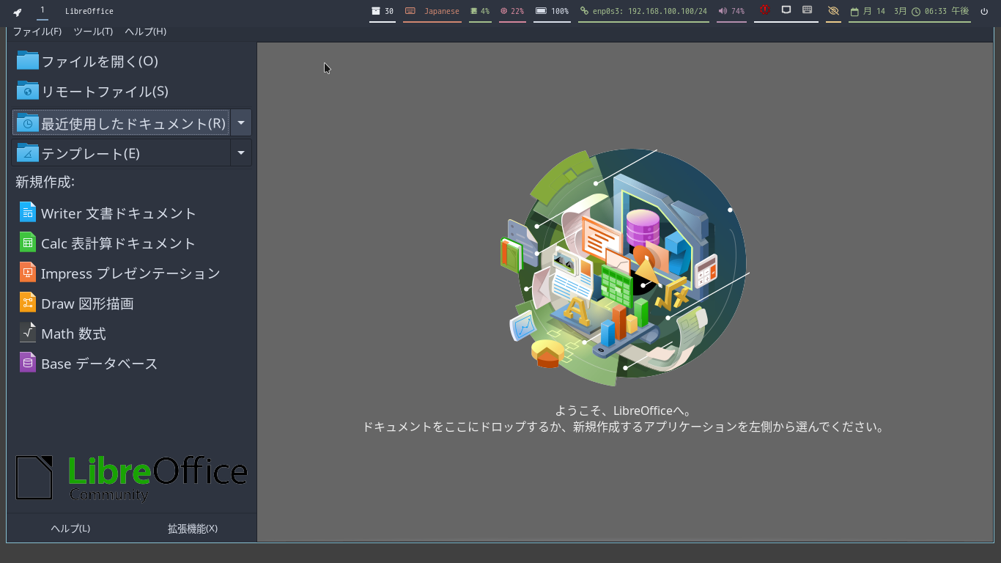
Task: Click the ヘルプ(L) button at bottom
Action: coord(70,529)
